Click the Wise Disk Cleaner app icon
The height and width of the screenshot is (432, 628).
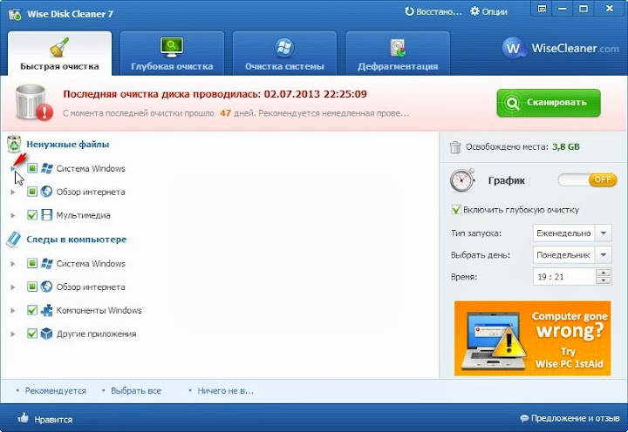pyautogui.click(x=15, y=14)
